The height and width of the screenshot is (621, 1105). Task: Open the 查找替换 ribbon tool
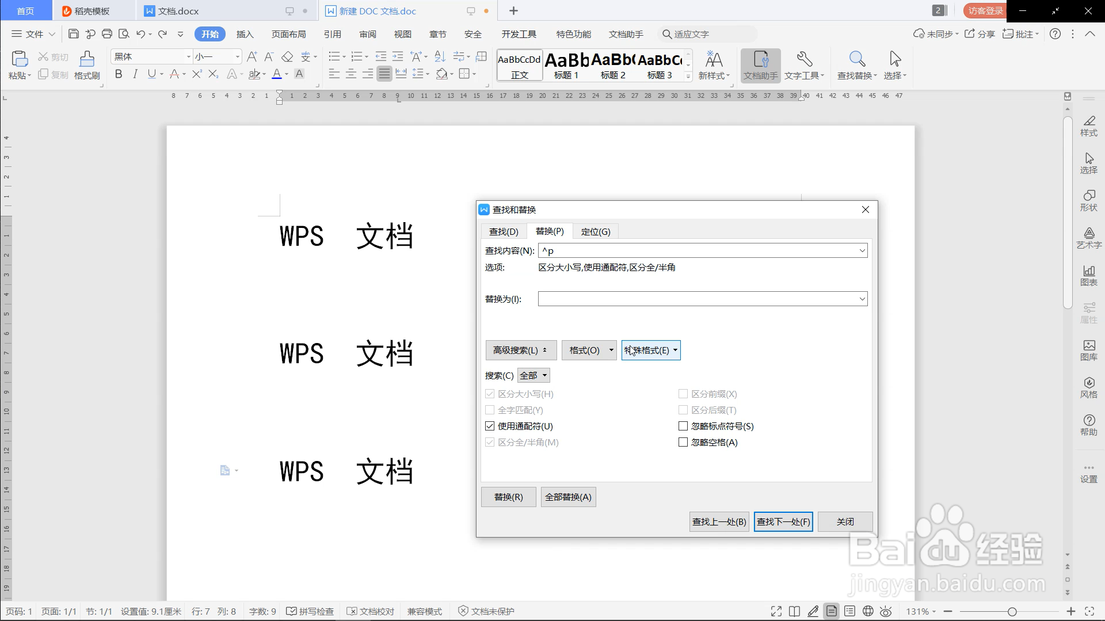click(856, 63)
